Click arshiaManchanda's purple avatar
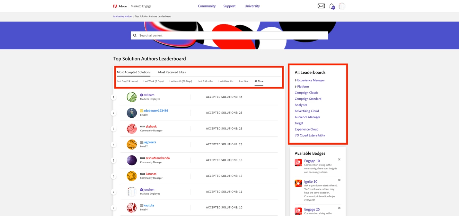This screenshot has height=216, width=459. click(x=132, y=160)
